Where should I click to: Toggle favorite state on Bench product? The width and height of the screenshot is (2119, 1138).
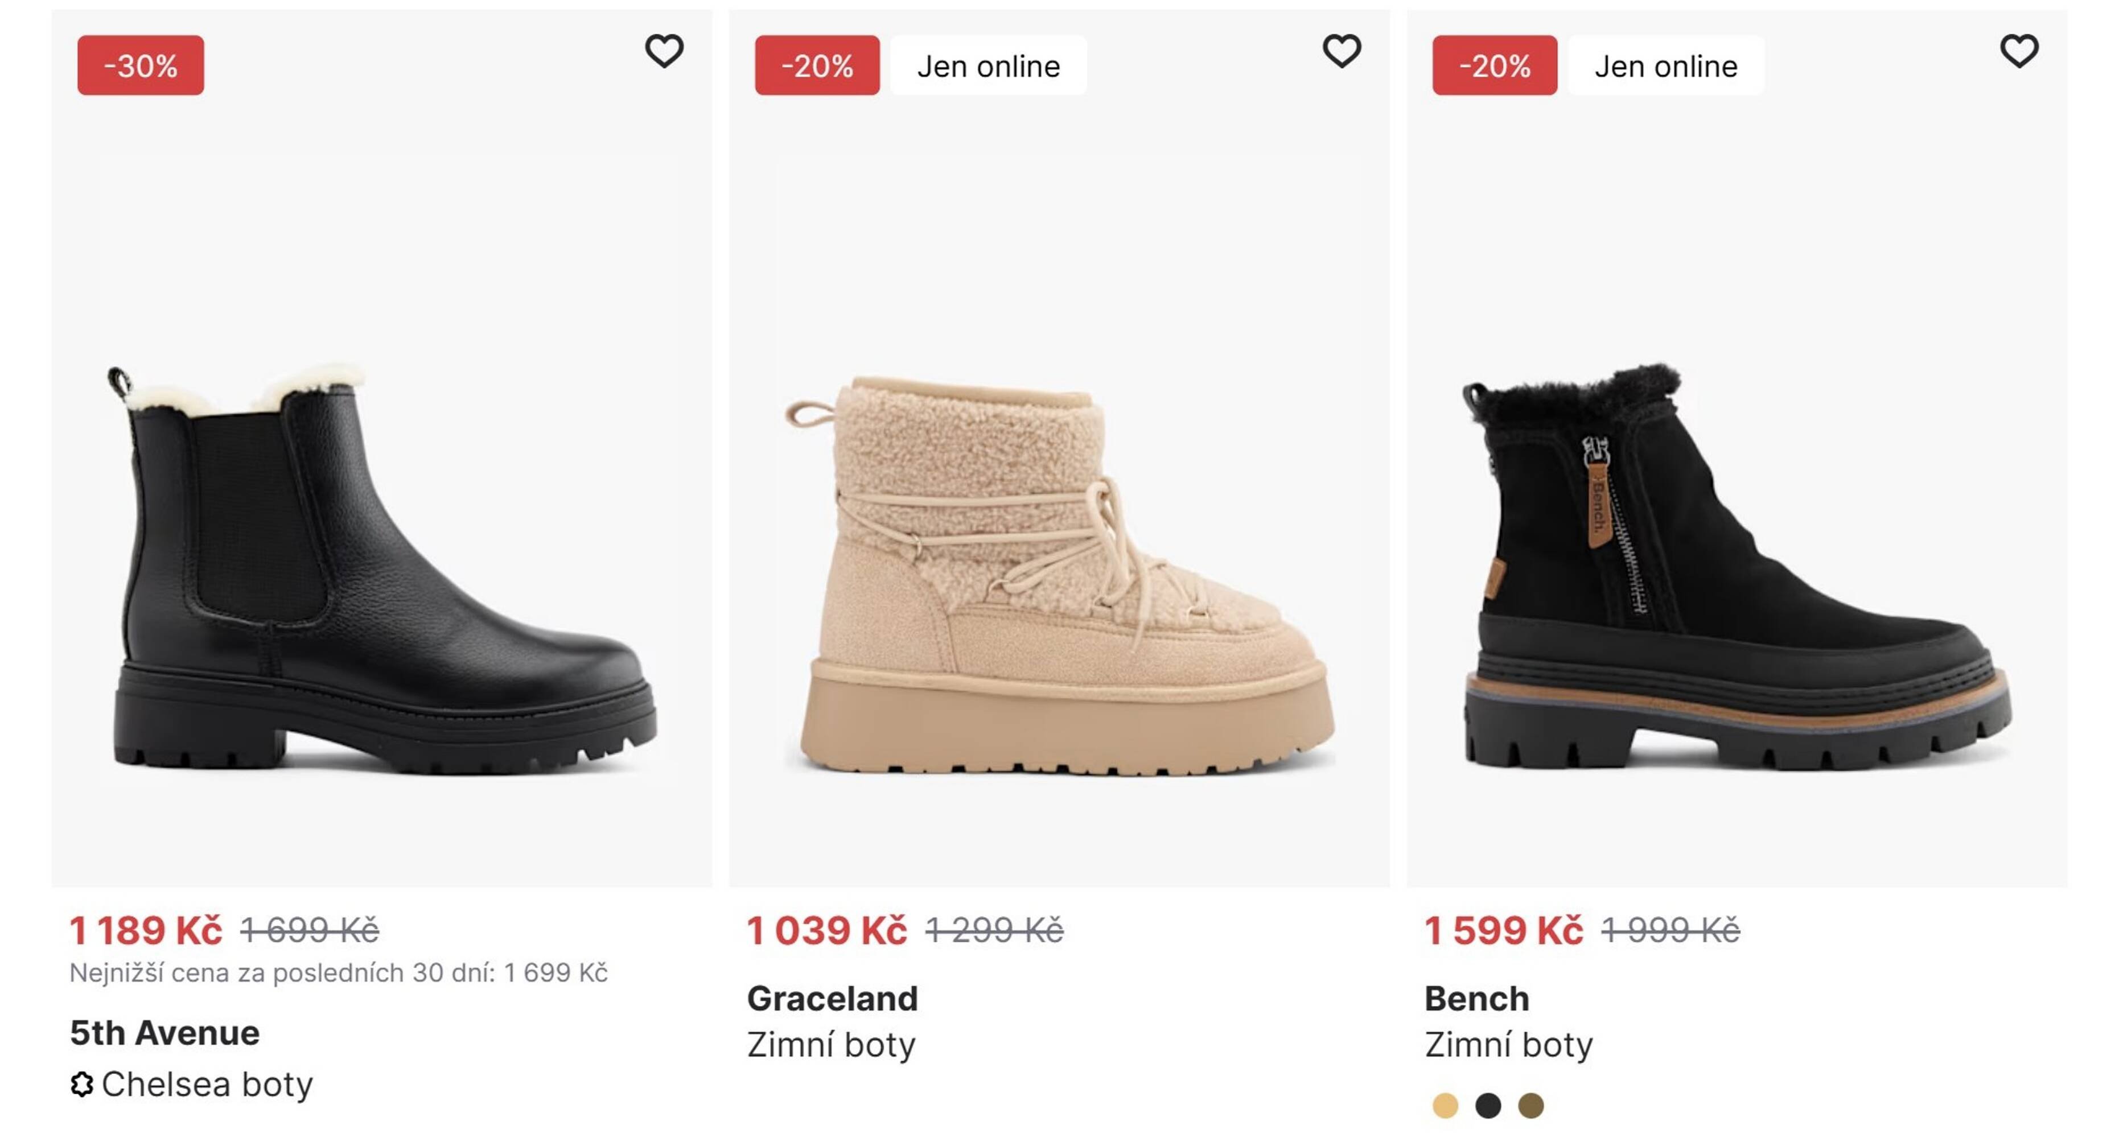tap(2019, 51)
